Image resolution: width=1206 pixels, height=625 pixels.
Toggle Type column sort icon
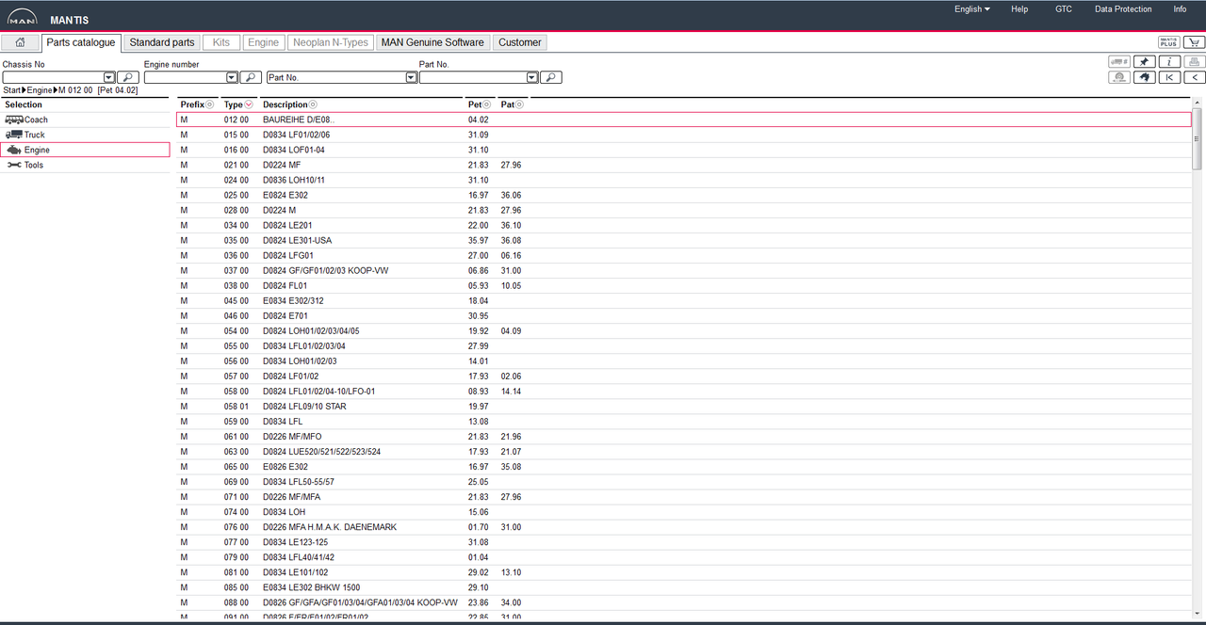point(249,104)
